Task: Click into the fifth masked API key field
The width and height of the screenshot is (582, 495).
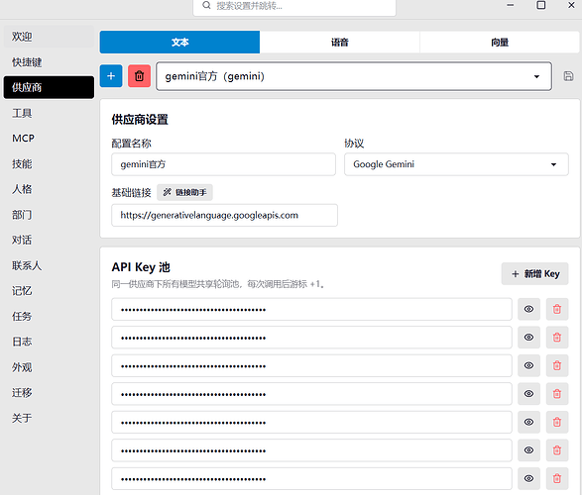Action: coord(311,422)
